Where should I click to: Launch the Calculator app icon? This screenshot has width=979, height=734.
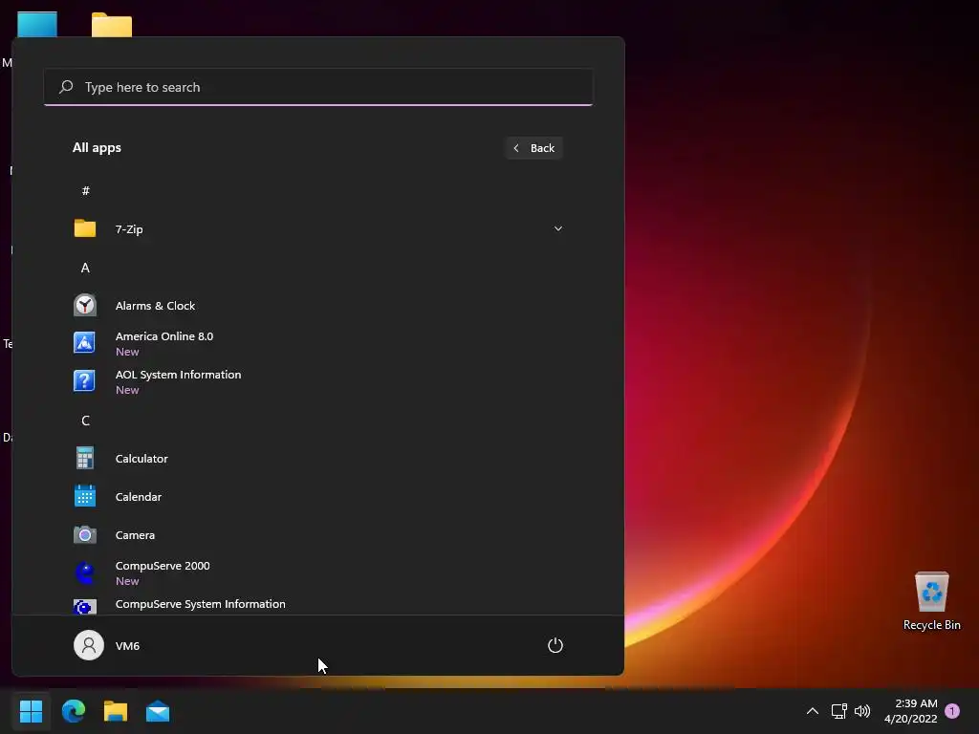[x=85, y=458]
